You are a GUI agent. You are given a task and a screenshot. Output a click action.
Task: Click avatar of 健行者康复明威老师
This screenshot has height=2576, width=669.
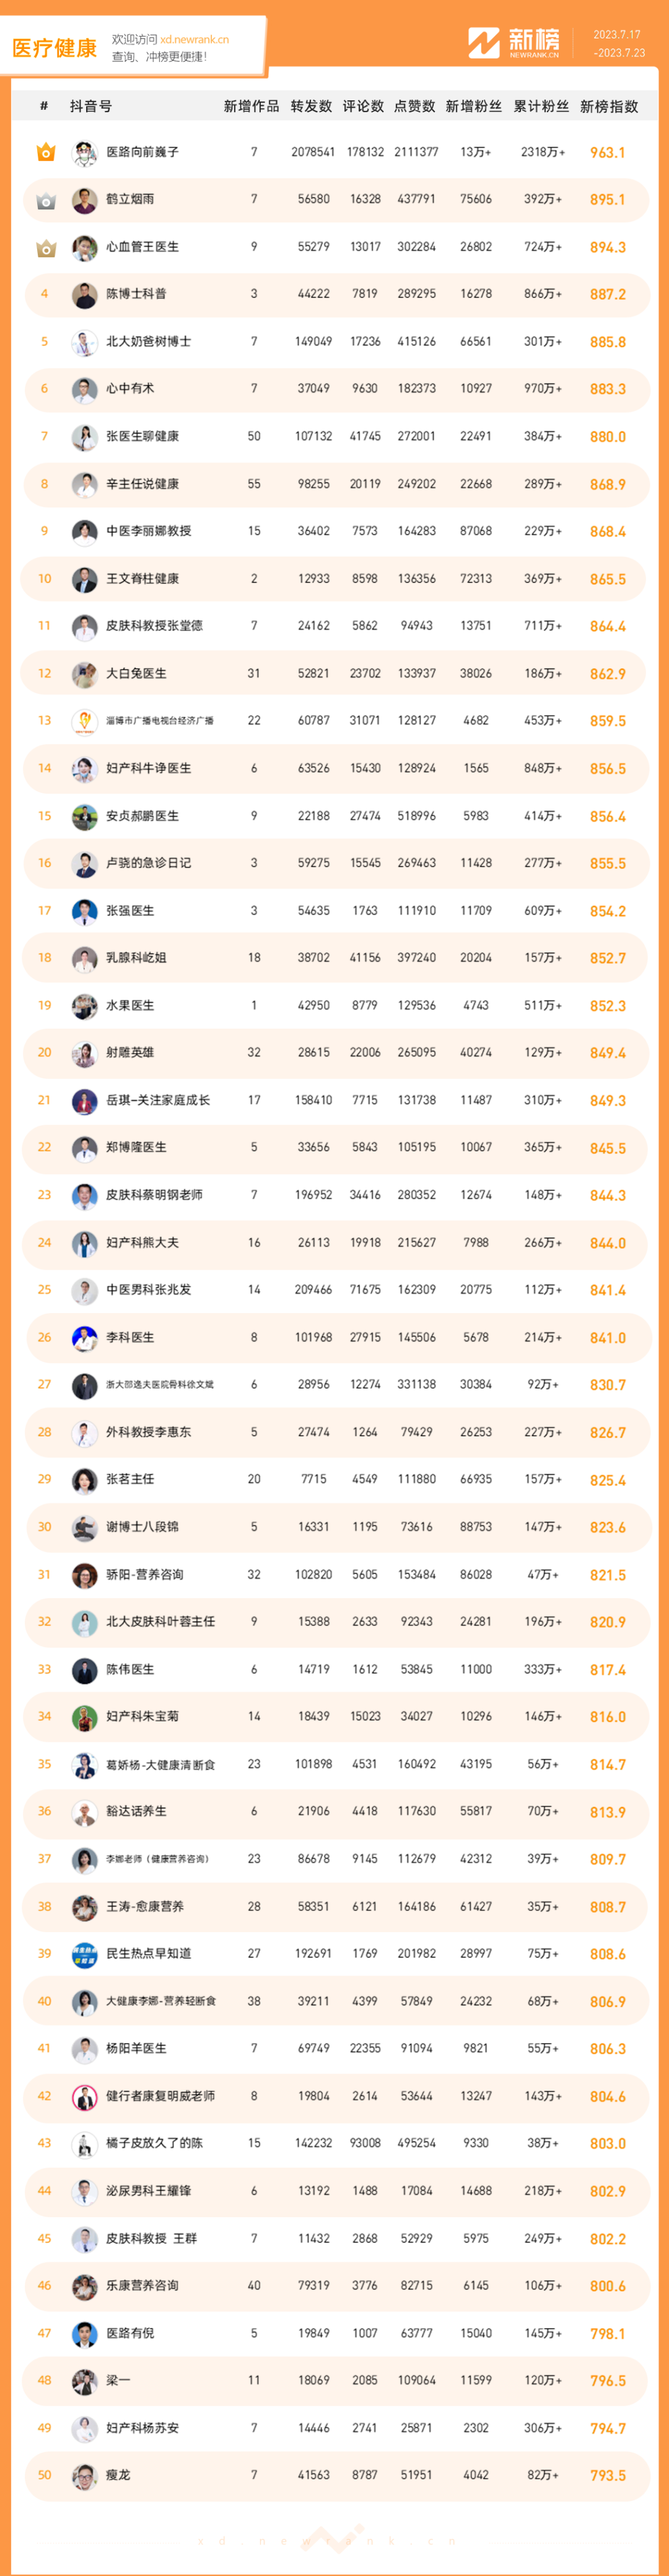tap(84, 2095)
